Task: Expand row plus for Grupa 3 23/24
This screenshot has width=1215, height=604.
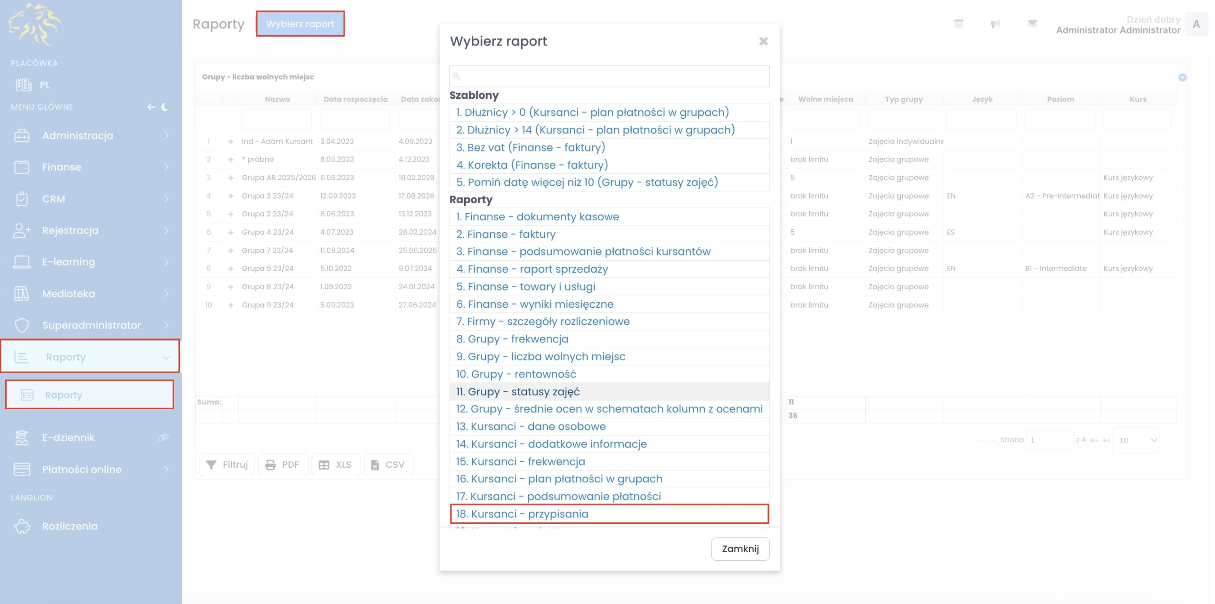Action: point(231,196)
